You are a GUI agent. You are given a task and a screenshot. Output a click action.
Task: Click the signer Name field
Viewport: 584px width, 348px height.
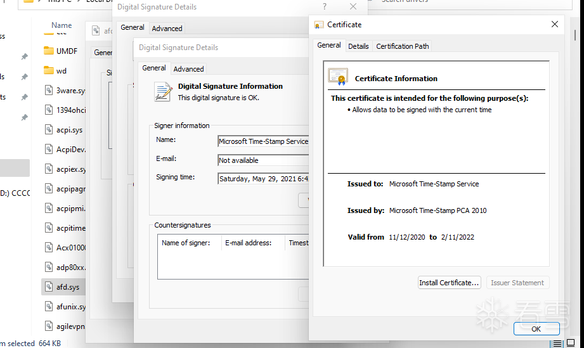click(263, 141)
